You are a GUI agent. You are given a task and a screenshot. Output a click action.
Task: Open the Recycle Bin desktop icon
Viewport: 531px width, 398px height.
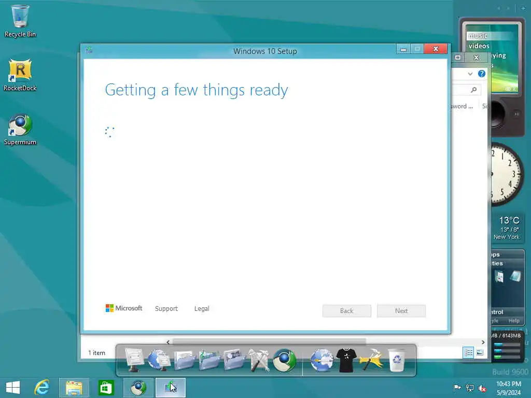tap(20, 21)
